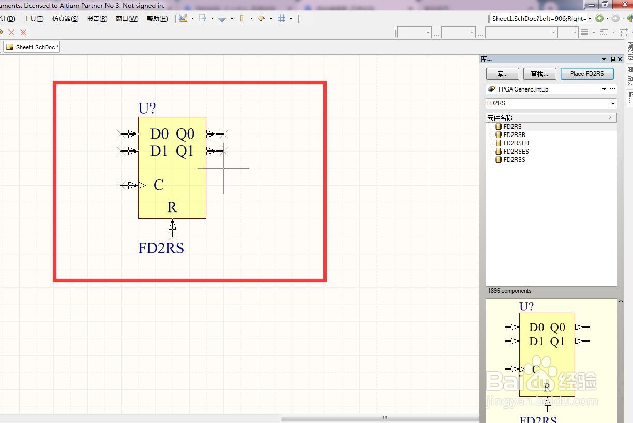Click the 1896 components status text
This screenshot has height=423, width=633.
(509, 291)
